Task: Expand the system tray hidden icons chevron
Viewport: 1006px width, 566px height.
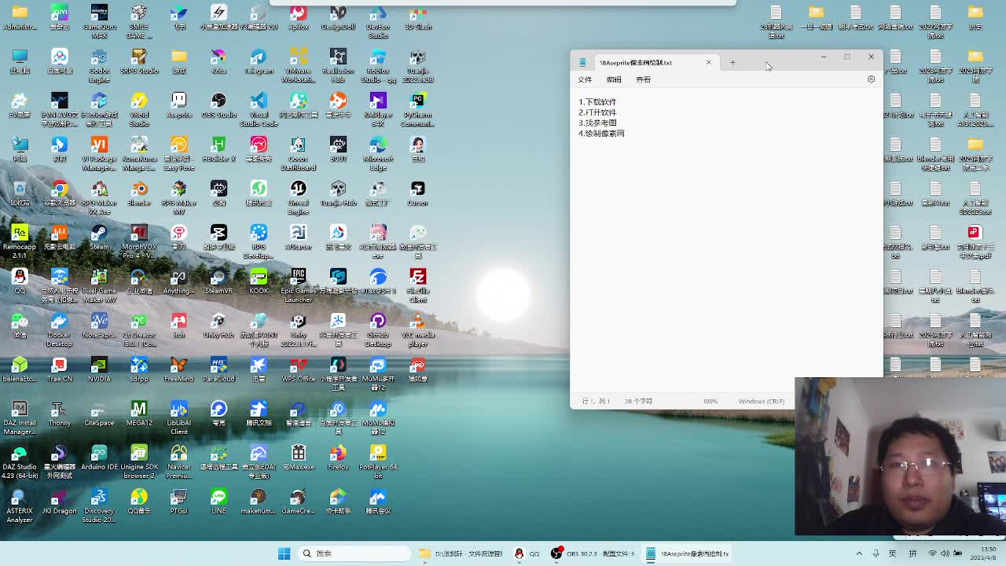Action: pyautogui.click(x=859, y=553)
